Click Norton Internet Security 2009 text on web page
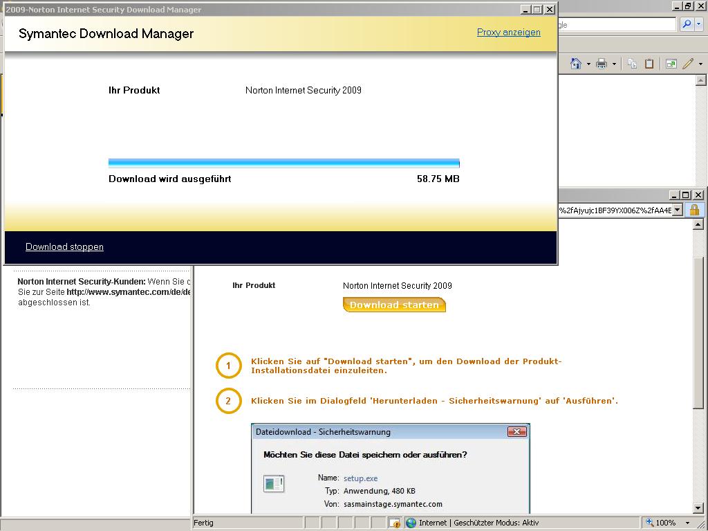This screenshot has height=531, width=708. tap(398, 285)
